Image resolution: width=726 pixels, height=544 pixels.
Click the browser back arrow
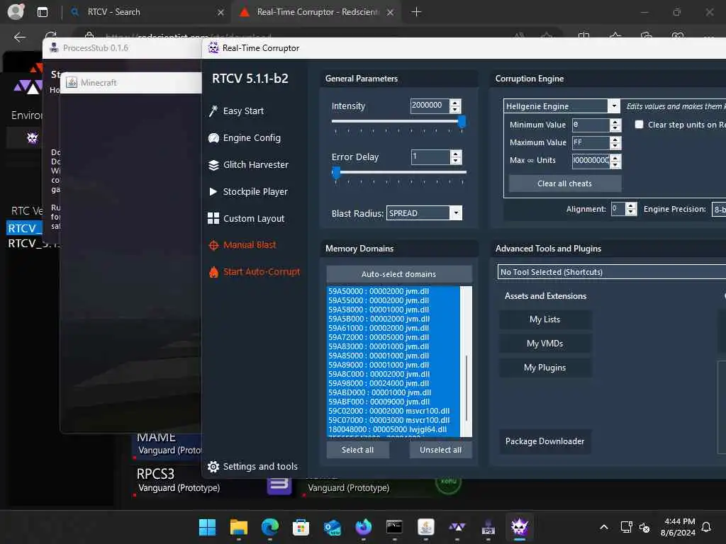point(19,37)
